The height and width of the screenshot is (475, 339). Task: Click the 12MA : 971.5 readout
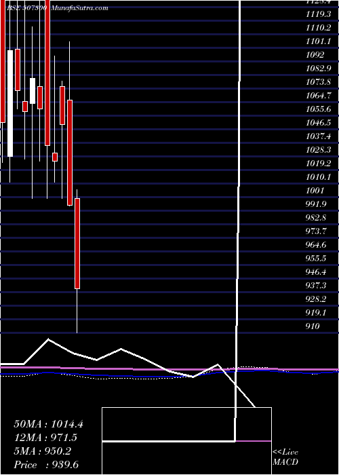(x=45, y=438)
